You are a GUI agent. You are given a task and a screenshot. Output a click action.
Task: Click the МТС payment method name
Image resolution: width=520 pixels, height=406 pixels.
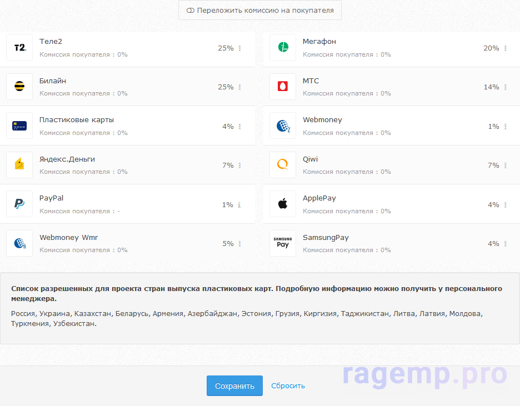[311, 81]
